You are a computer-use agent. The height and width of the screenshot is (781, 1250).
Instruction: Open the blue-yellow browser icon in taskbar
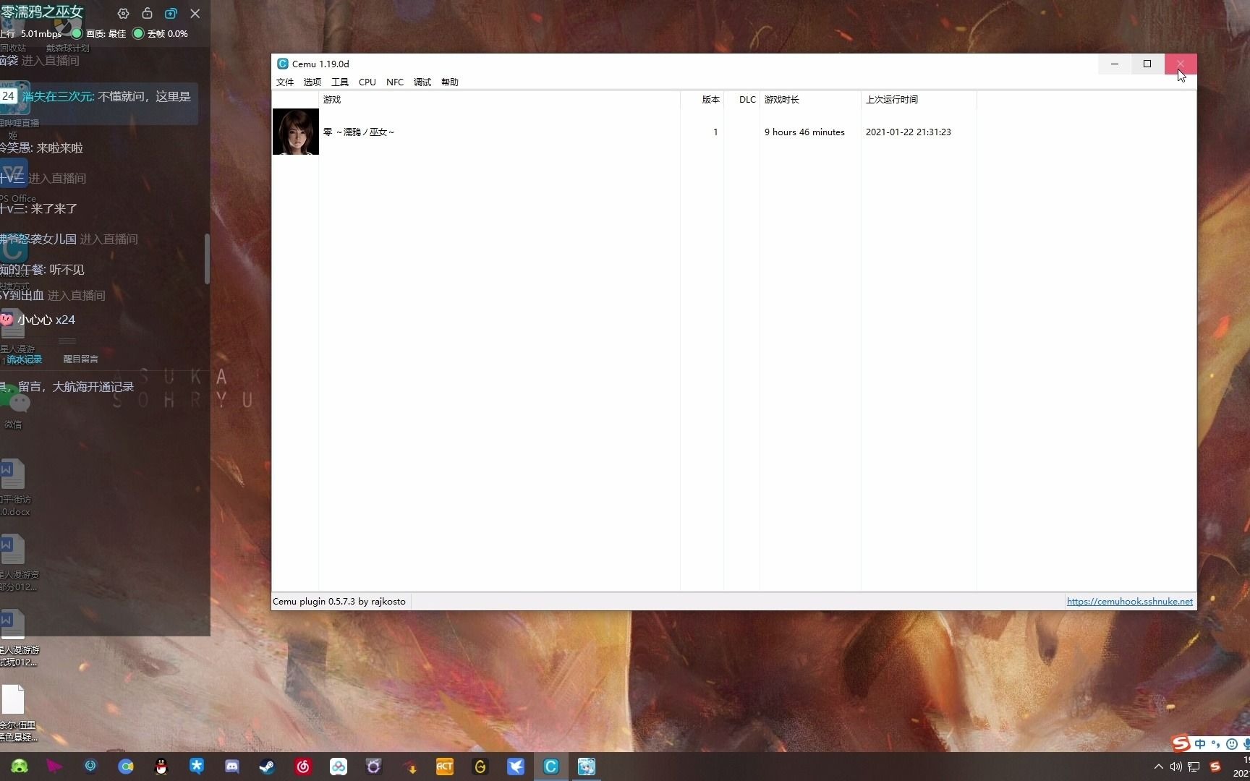(126, 767)
